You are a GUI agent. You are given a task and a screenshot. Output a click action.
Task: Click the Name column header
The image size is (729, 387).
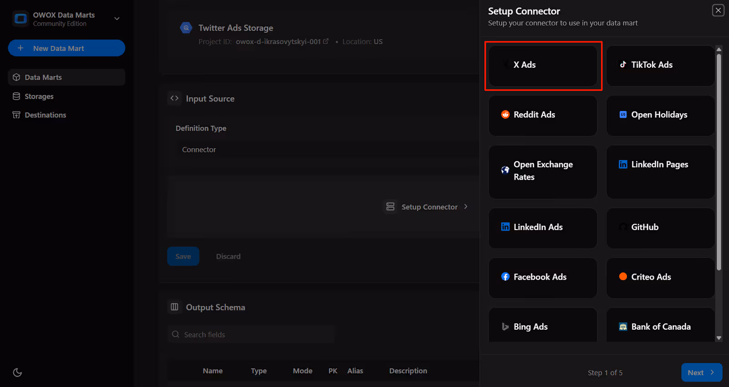(x=213, y=371)
